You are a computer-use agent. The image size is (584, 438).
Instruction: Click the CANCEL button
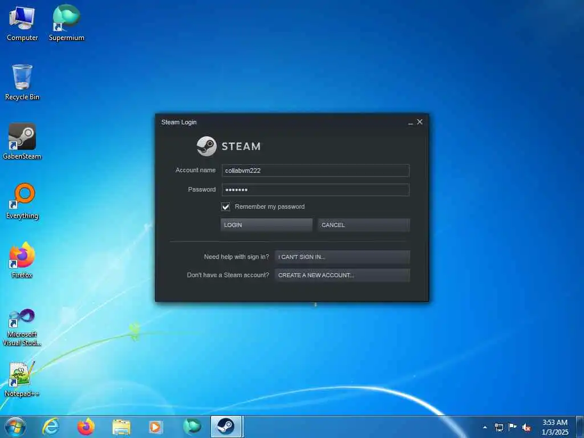pyautogui.click(x=363, y=225)
